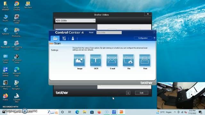Switch to the Scan tab icon
This screenshot has height=115, width=205.
pos(55,38)
